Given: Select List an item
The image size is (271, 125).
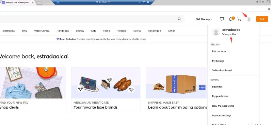Looking at the screenshot, I should tap(219, 51).
